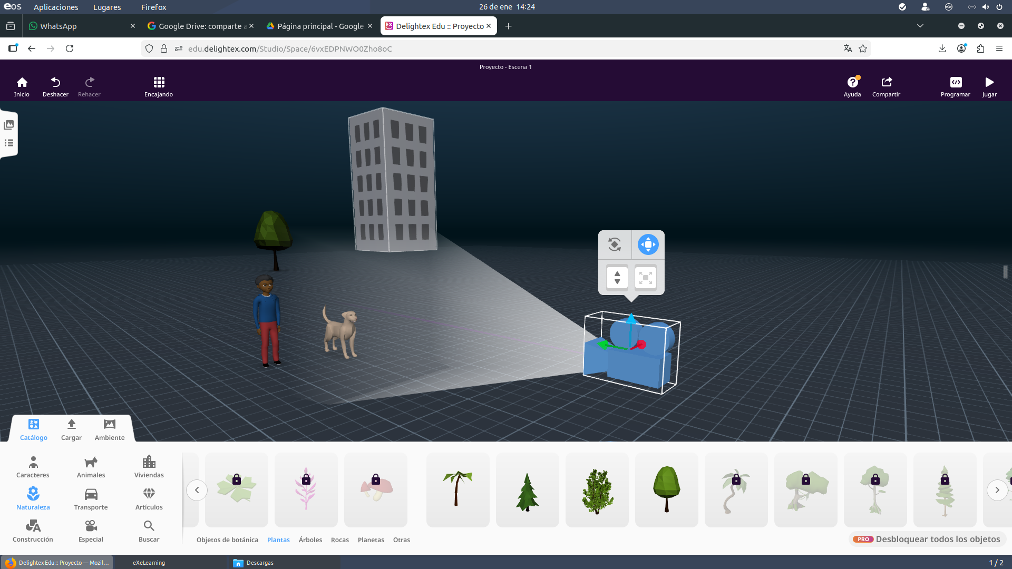1012x569 pixels.
Task: Open the scene list panel icon
Action: [x=9, y=143]
